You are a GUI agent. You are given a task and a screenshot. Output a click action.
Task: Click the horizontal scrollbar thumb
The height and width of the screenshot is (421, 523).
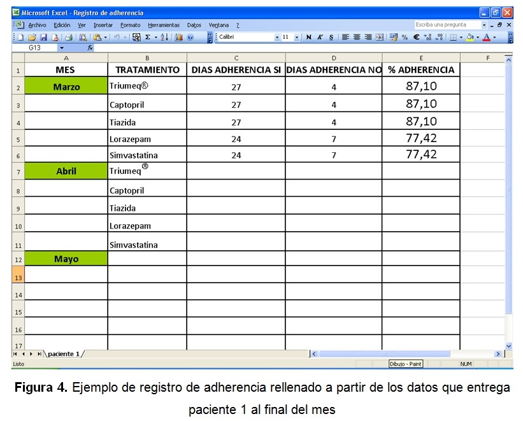pyautogui.click(x=384, y=353)
